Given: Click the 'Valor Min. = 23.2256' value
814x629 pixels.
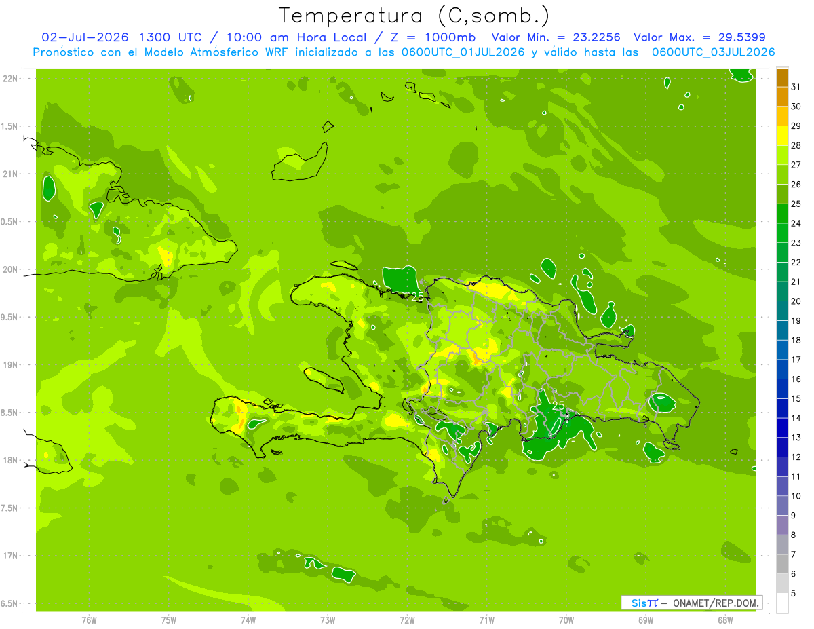Looking at the screenshot, I should (556, 37).
